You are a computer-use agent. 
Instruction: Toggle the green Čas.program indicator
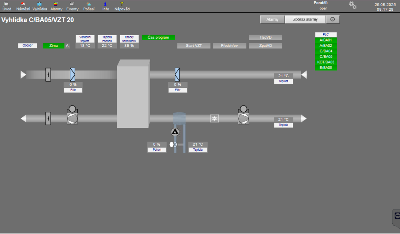click(158, 38)
